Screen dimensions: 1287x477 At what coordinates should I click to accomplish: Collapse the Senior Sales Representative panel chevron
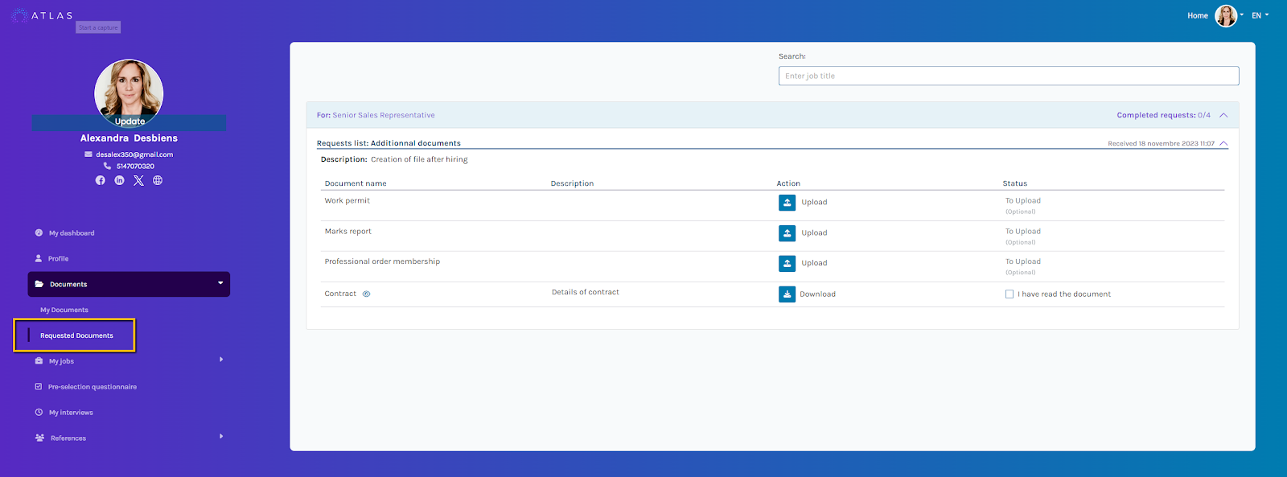(x=1223, y=115)
